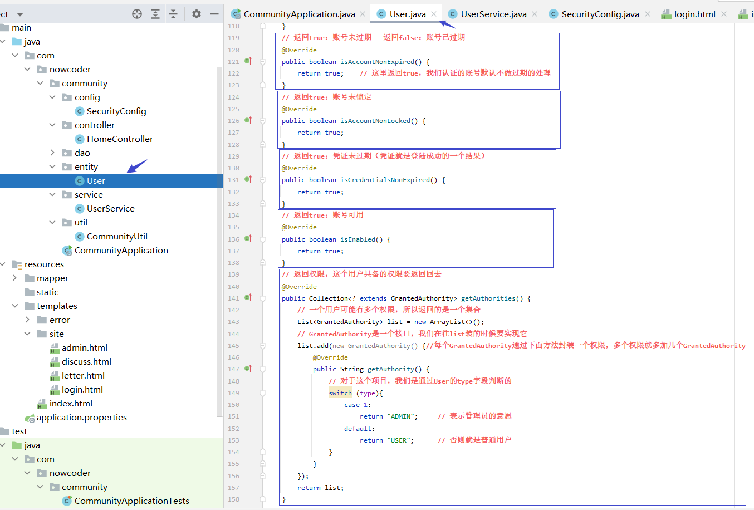Click getAuthority method name at line 147
This screenshot has height=510, width=754.
[391, 369]
